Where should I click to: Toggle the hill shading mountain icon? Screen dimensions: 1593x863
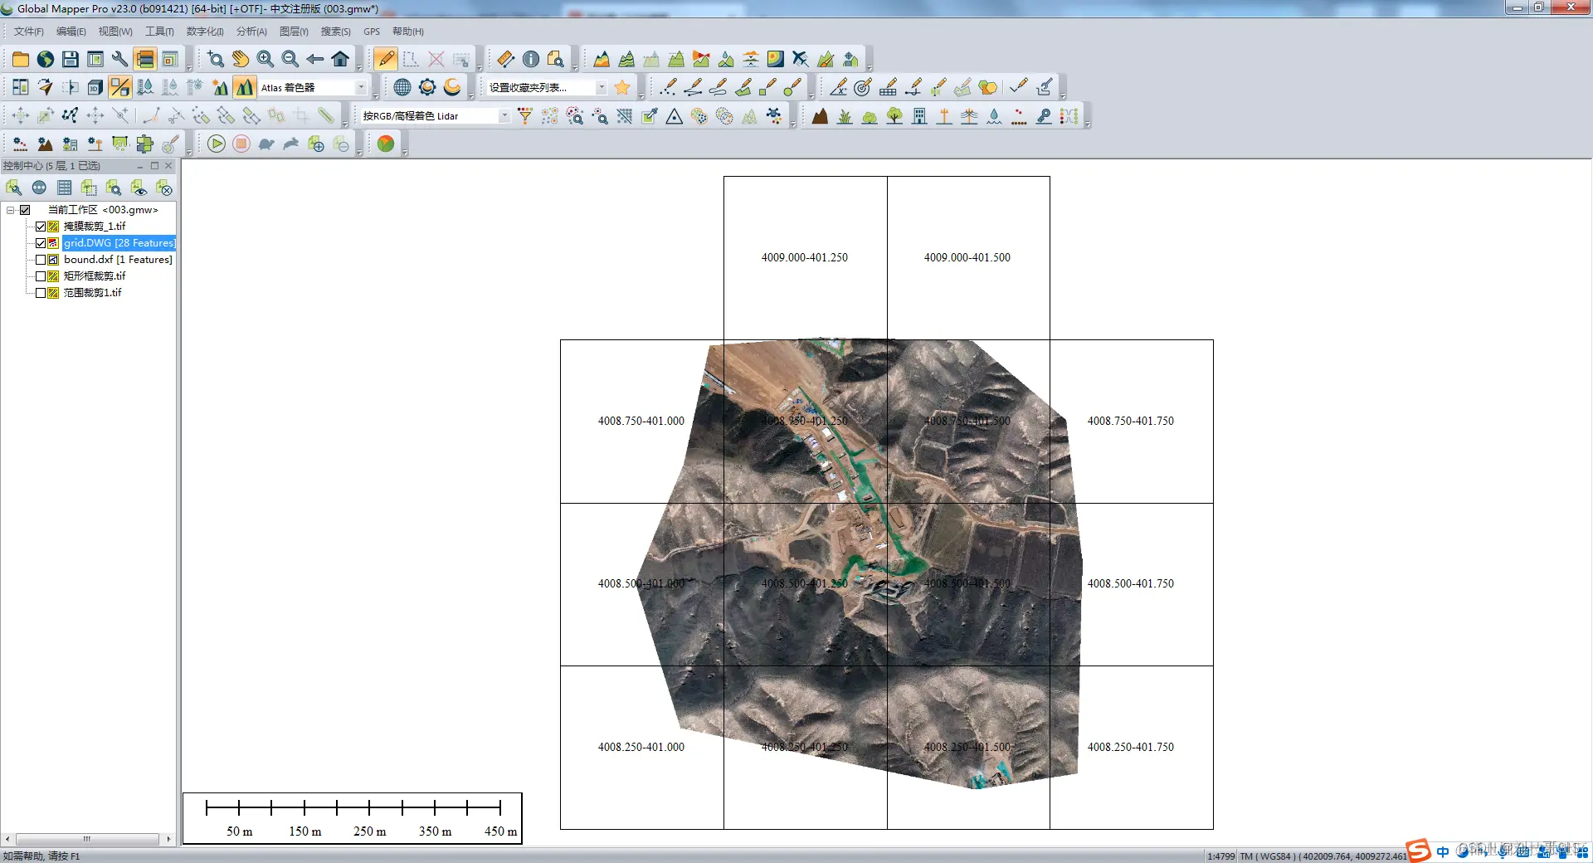click(x=245, y=87)
